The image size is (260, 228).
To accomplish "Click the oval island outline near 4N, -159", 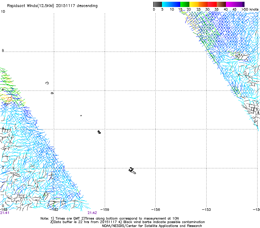I will (x=99, y=132).
